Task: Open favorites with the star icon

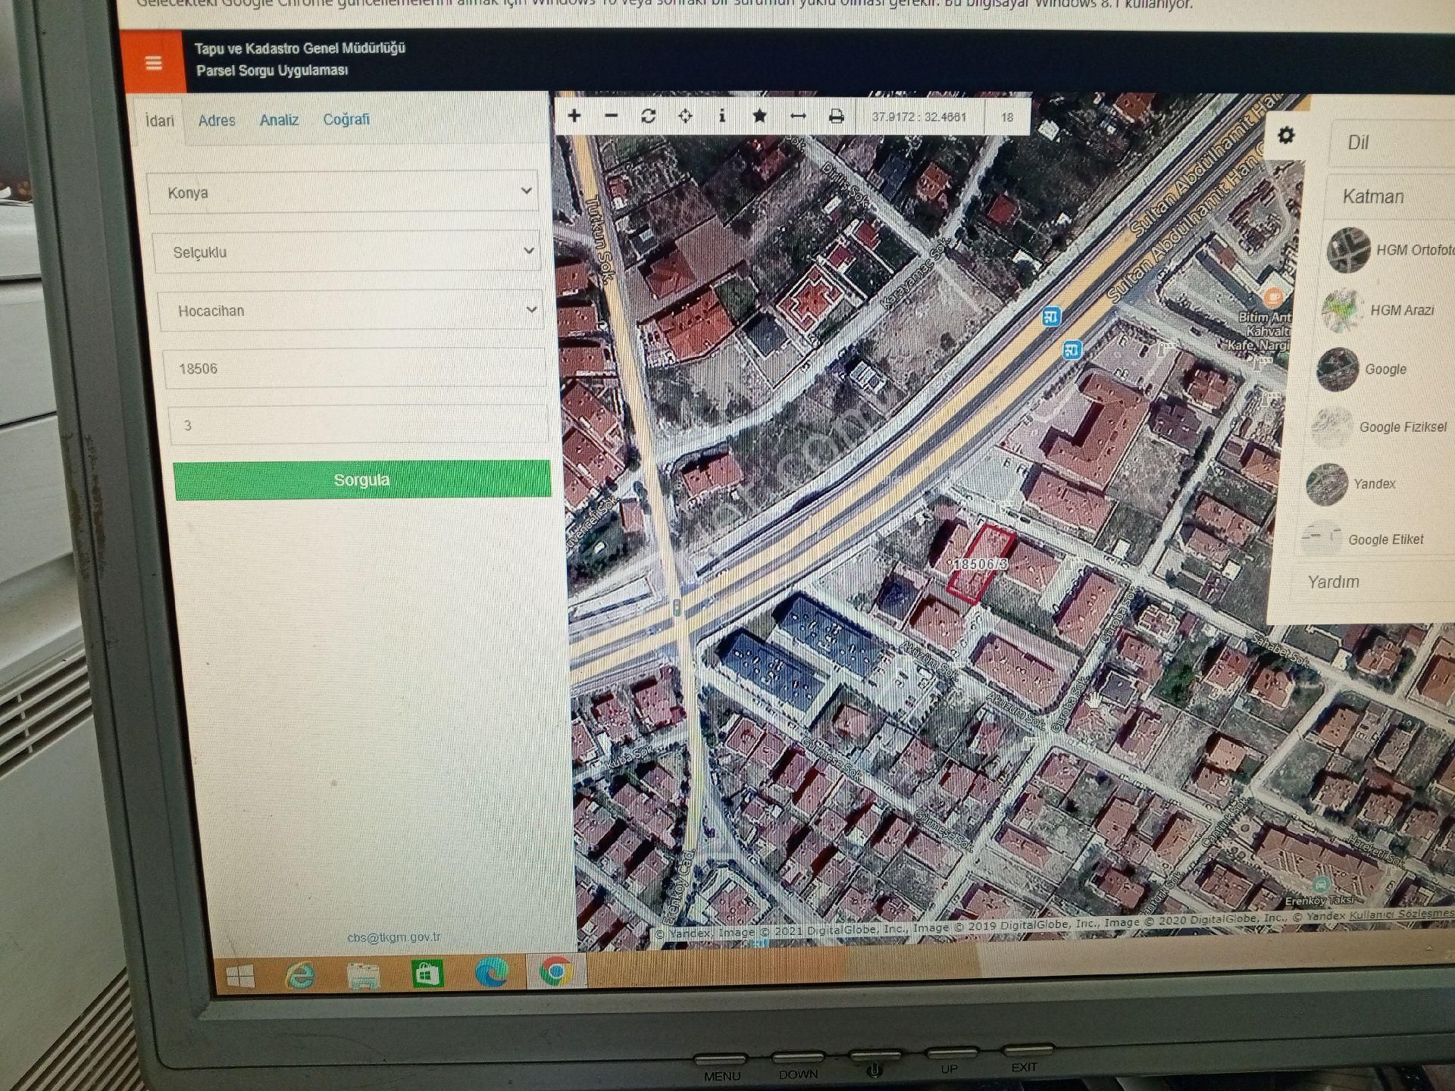Action: (x=759, y=116)
